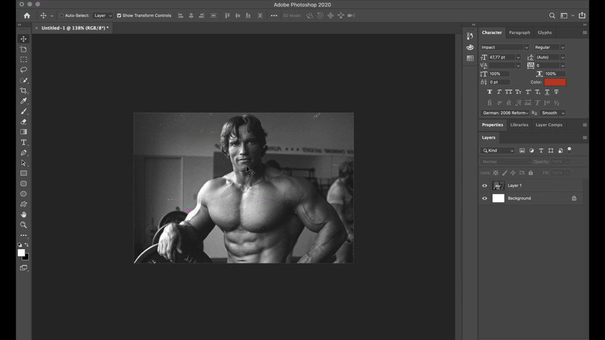Switch to the Paragraph tab
605x340 pixels.
pyautogui.click(x=519, y=33)
